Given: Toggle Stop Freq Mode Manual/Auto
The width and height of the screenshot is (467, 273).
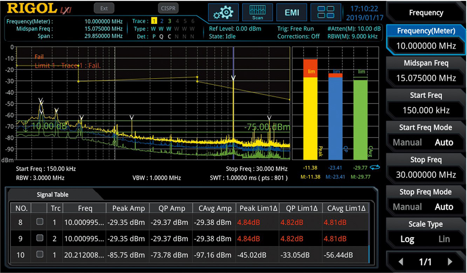Looking at the screenshot, I should (x=426, y=201).
